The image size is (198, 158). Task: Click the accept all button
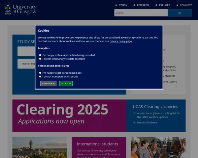[66, 84]
